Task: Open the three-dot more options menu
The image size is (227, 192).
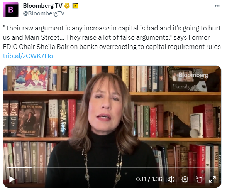Action: [218, 6]
